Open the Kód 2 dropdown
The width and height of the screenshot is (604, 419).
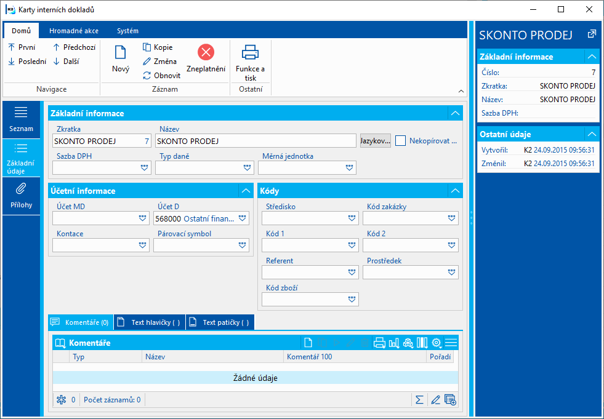tap(451, 245)
